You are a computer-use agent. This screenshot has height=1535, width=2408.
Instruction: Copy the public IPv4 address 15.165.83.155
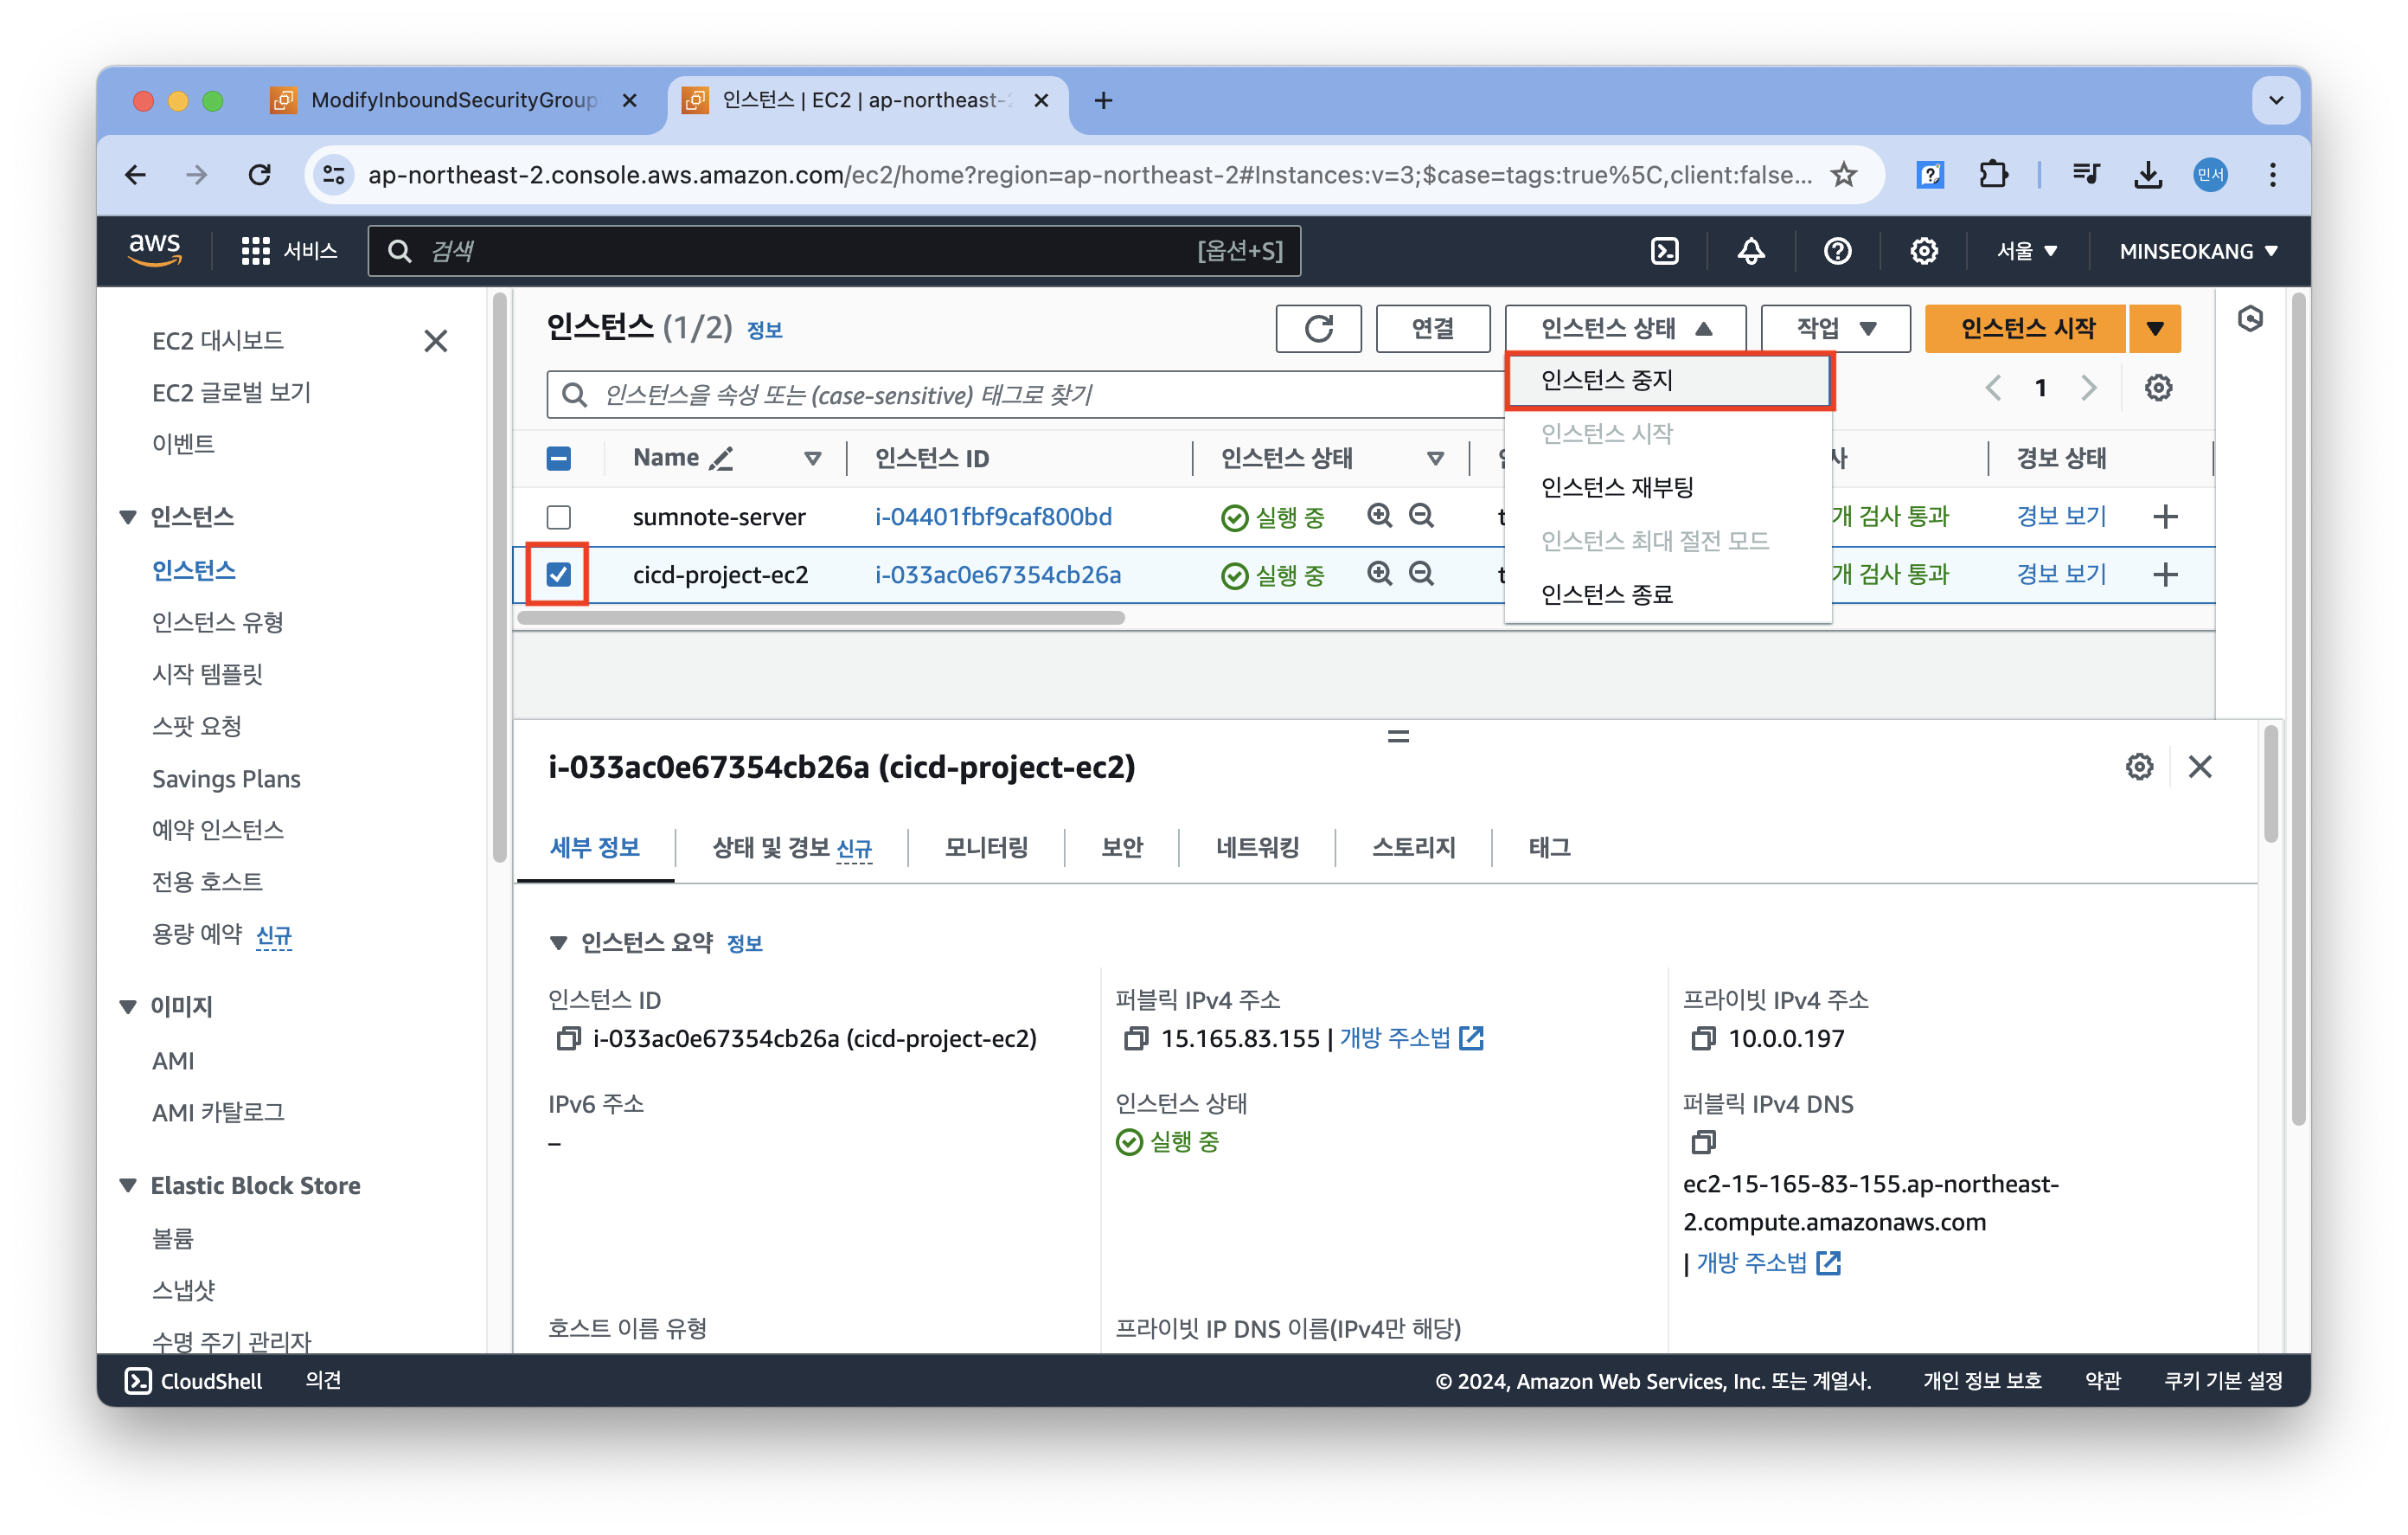[1135, 1038]
